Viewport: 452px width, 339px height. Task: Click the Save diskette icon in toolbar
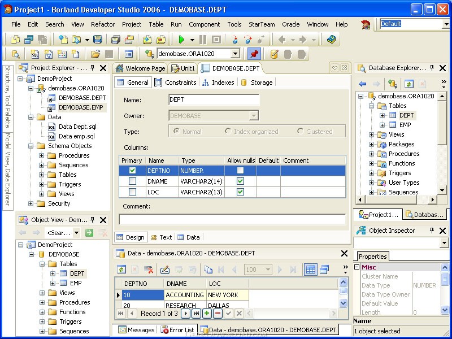(98, 39)
